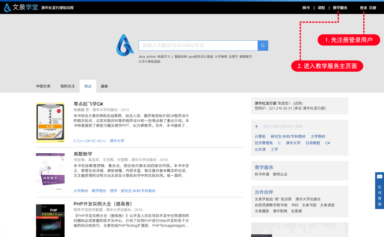The image size is (384, 237).
Task: Switch to the 我的关注 tab
Action: (x=68, y=86)
